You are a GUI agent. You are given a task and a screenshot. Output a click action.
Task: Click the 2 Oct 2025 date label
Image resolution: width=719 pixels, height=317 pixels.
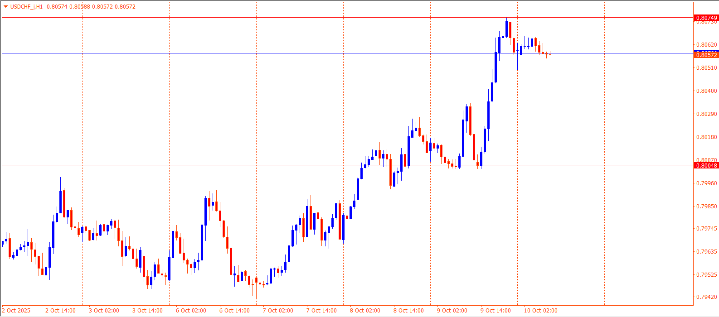point(16,311)
